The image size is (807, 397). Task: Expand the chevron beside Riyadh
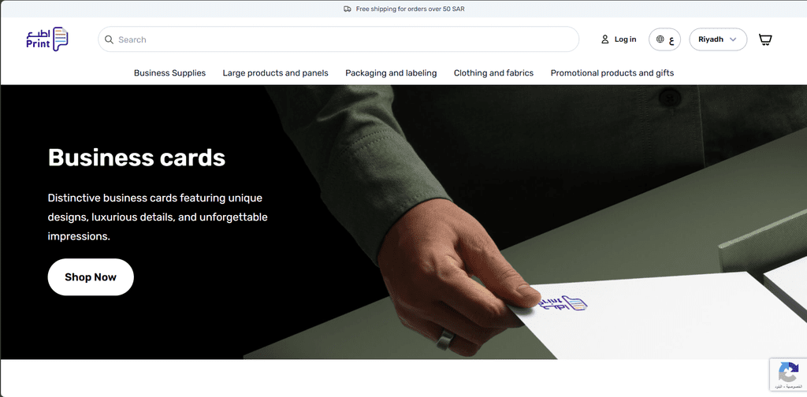733,39
